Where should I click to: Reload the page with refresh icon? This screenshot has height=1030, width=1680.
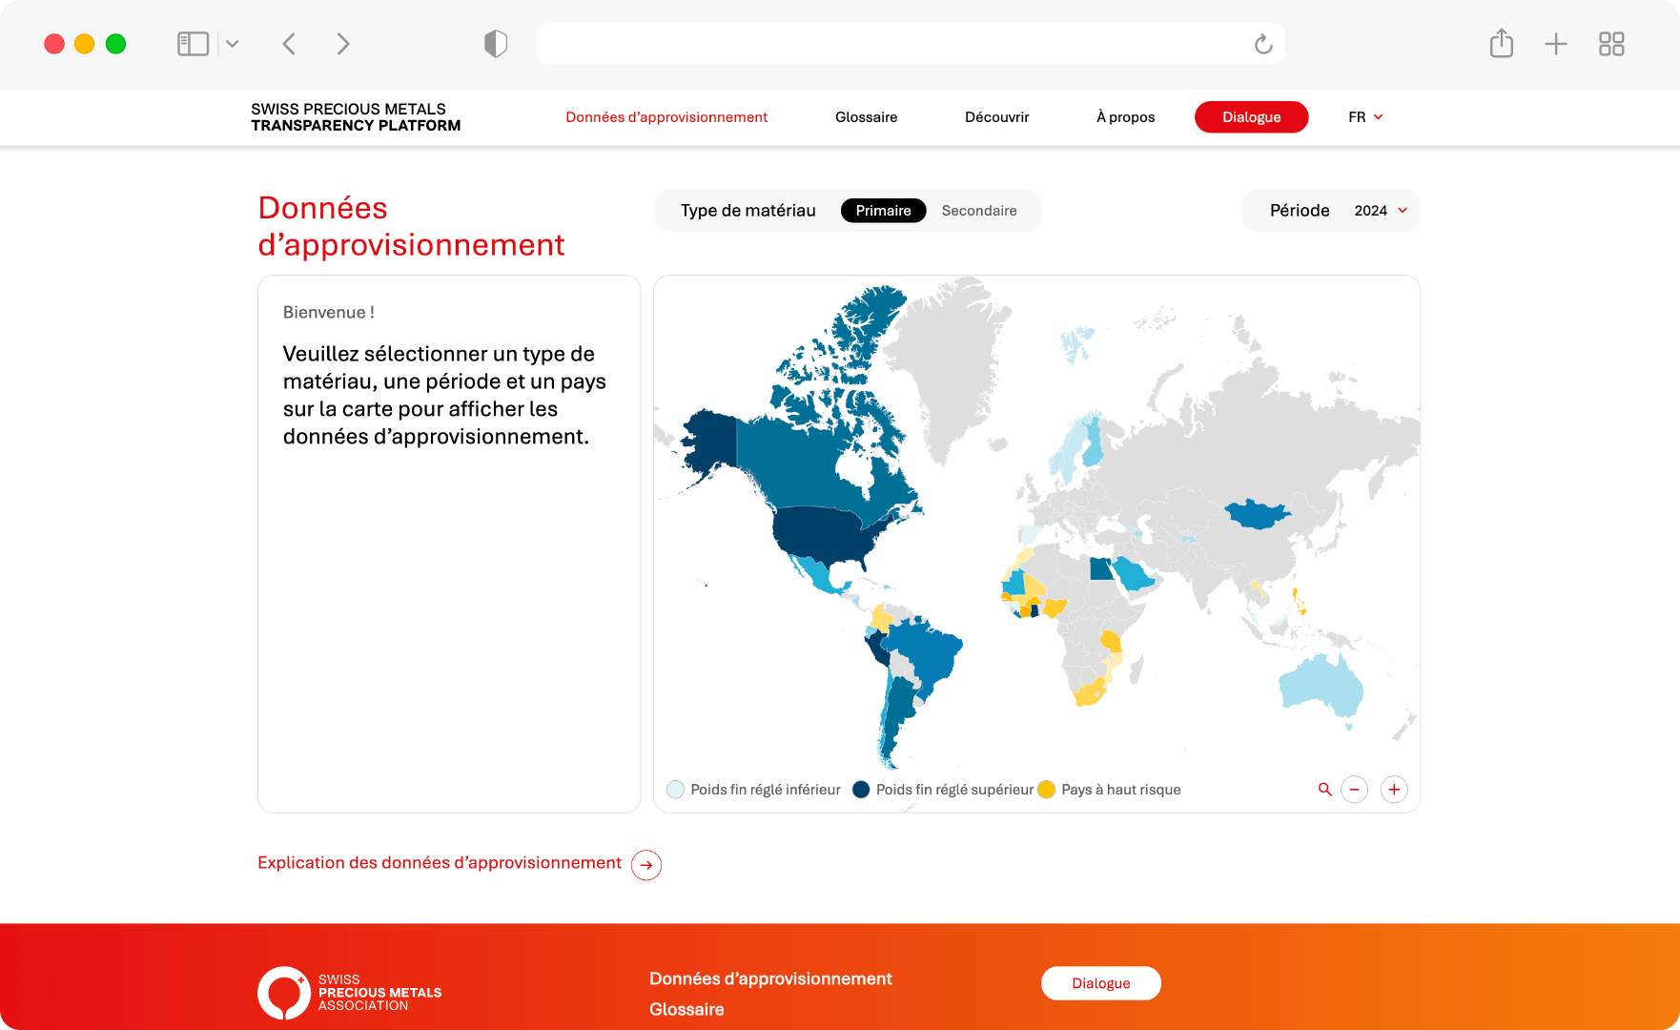tap(1263, 45)
